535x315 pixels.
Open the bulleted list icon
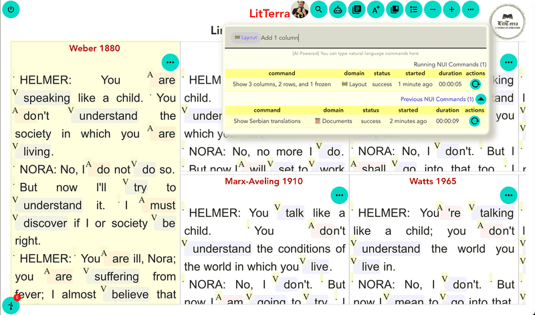click(x=413, y=9)
